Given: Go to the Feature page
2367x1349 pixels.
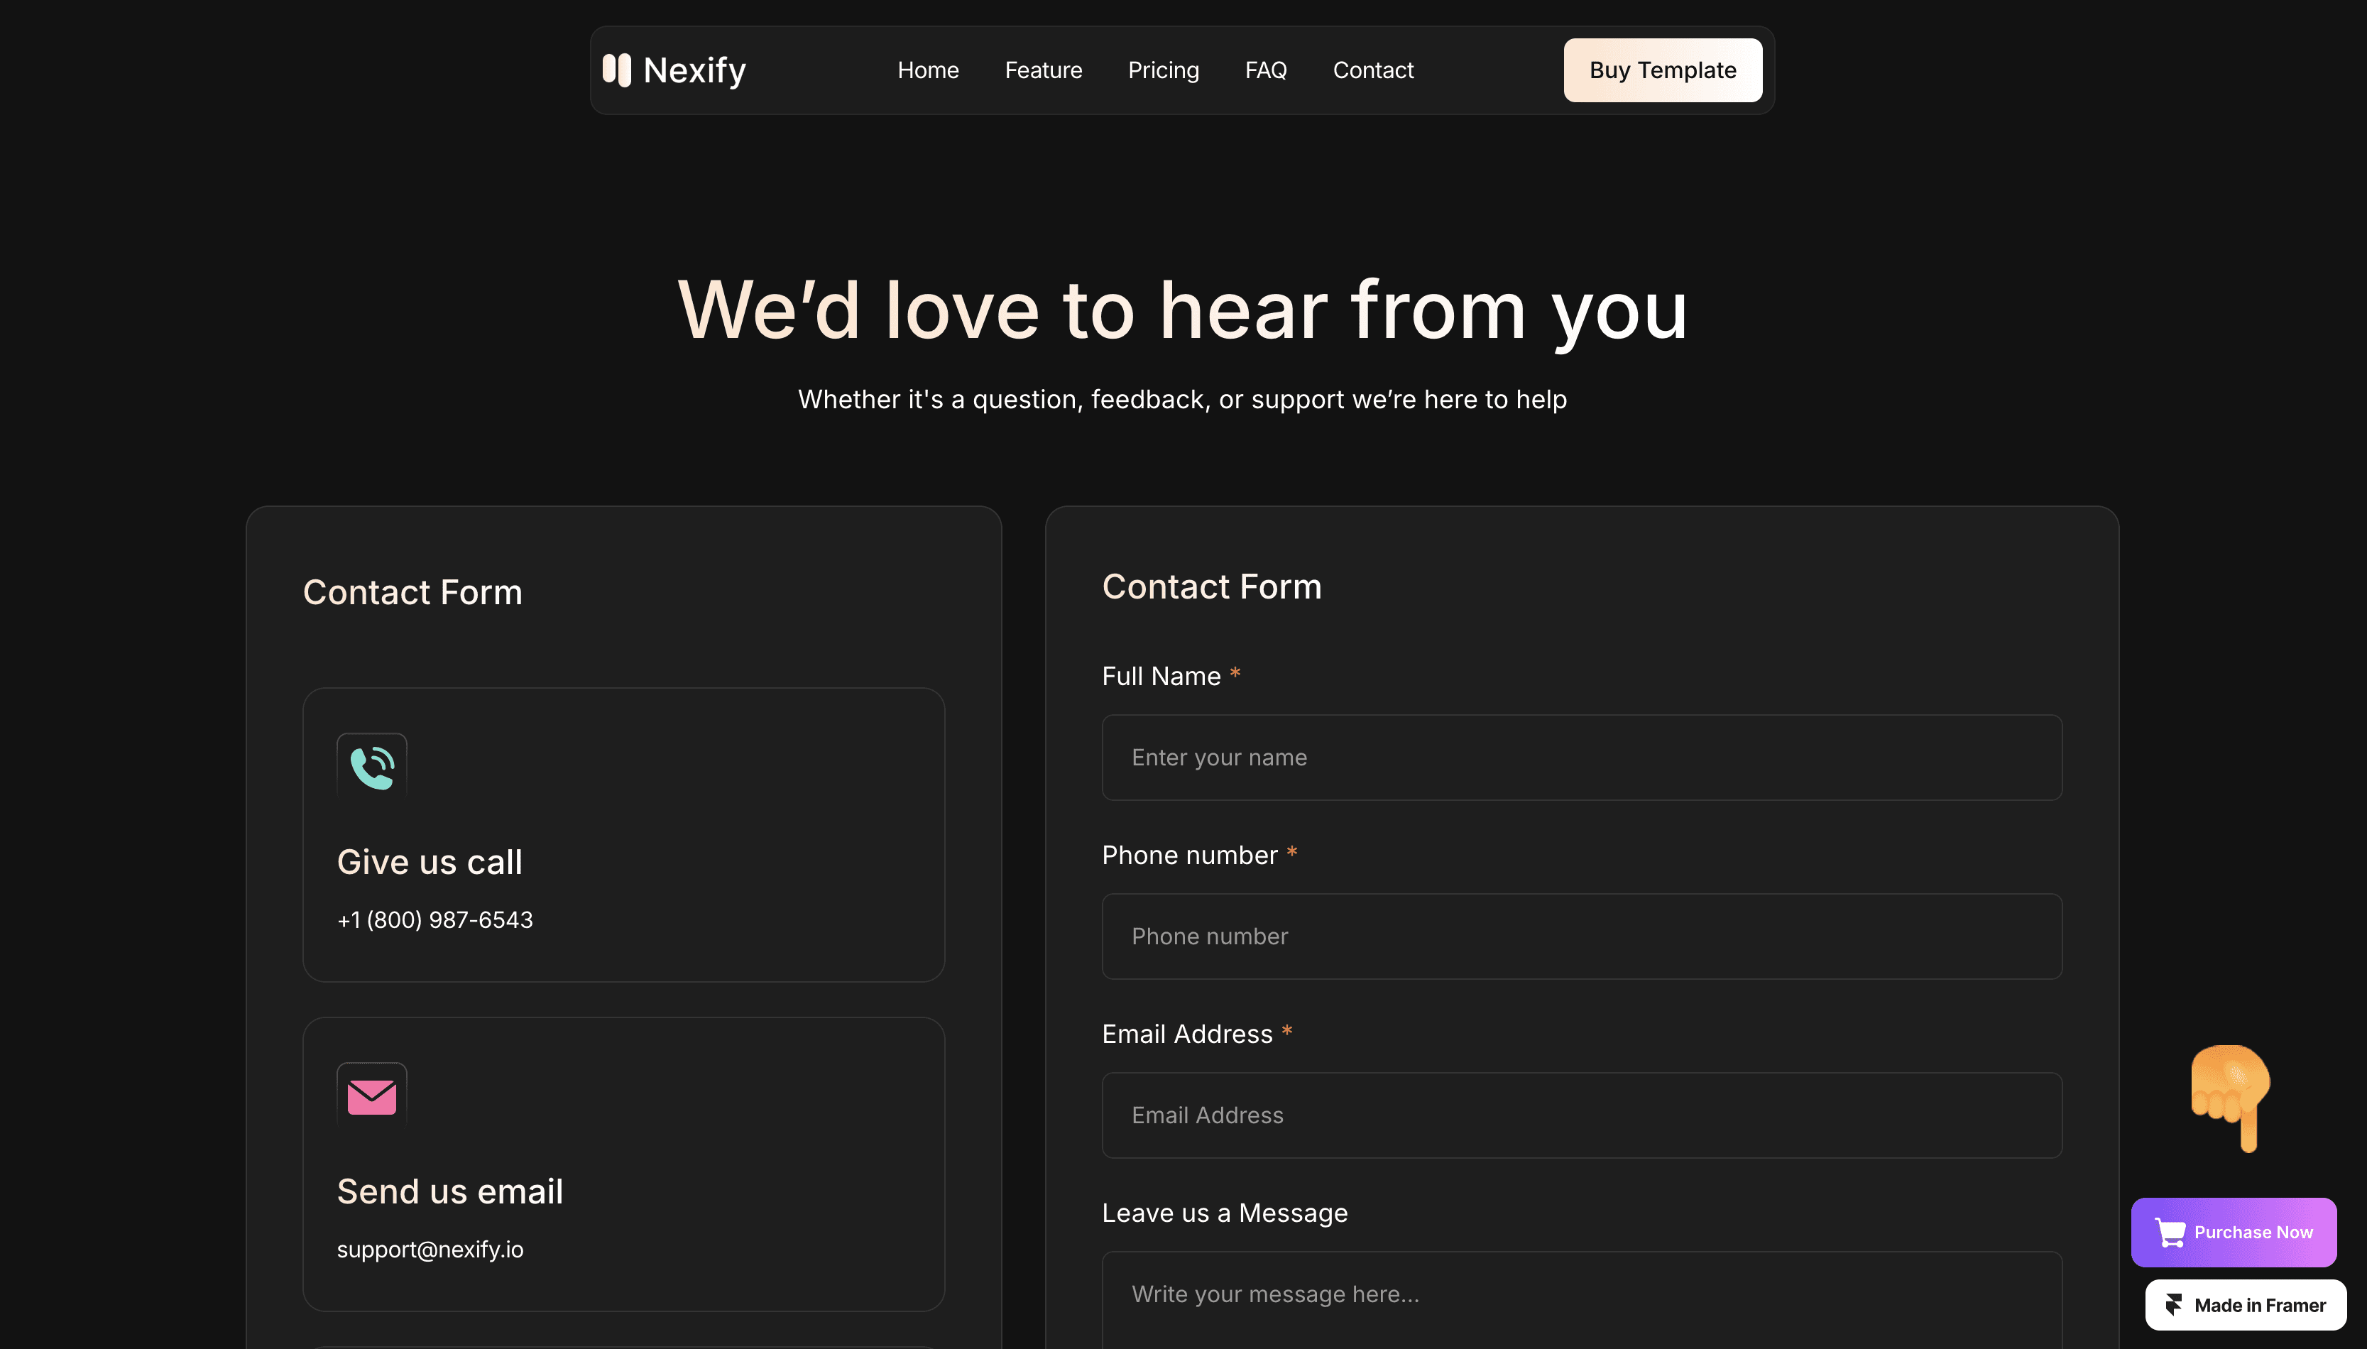Looking at the screenshot, I should 1043,70.
